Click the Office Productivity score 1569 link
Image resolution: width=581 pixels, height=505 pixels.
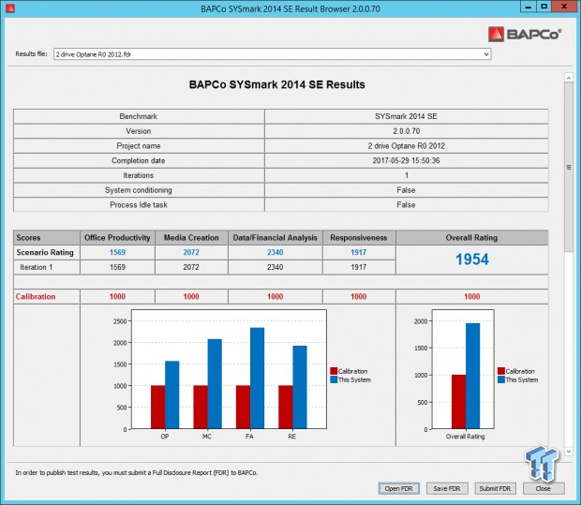117,252
